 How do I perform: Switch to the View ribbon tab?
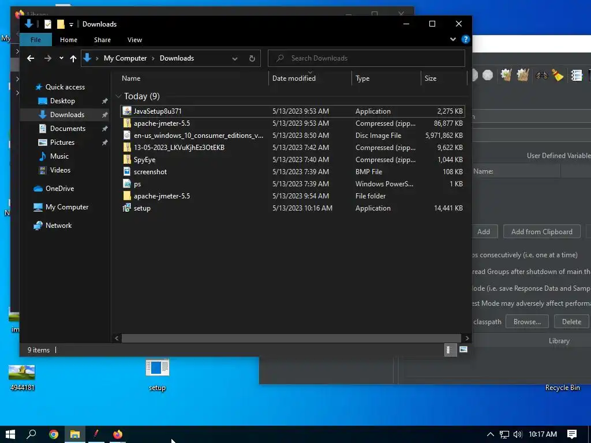134,40
